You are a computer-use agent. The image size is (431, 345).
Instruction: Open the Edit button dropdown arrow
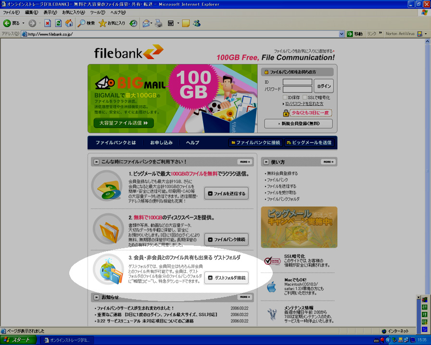(x=178, y=24)
